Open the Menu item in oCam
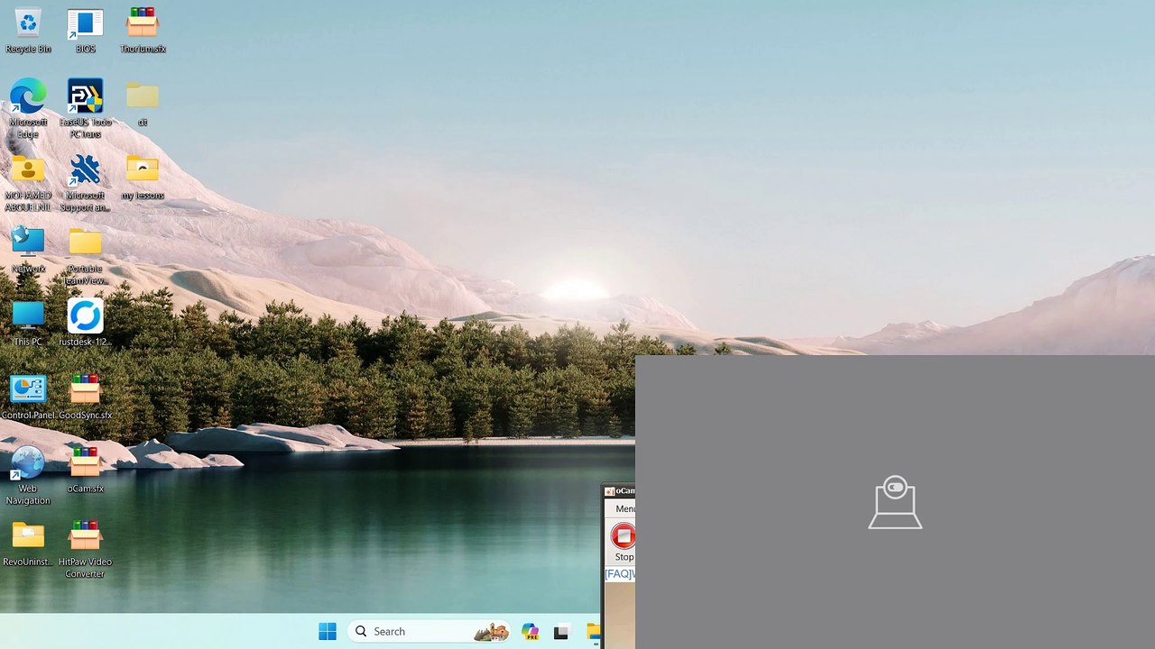The width and height of the screenshot is (1155, 649). click(x=624, y=508)
